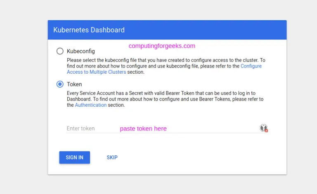This screenshot has height=194, width=317.
Task: Click the password manager key icon in token field
Action: point(263,128)
